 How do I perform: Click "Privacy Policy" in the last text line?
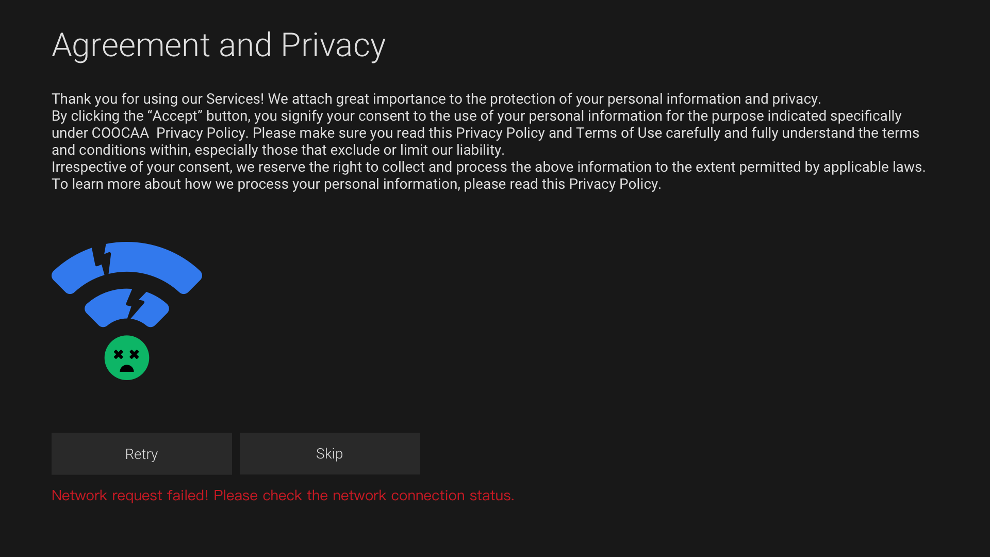pyautogui.click(x=614, y=184)
